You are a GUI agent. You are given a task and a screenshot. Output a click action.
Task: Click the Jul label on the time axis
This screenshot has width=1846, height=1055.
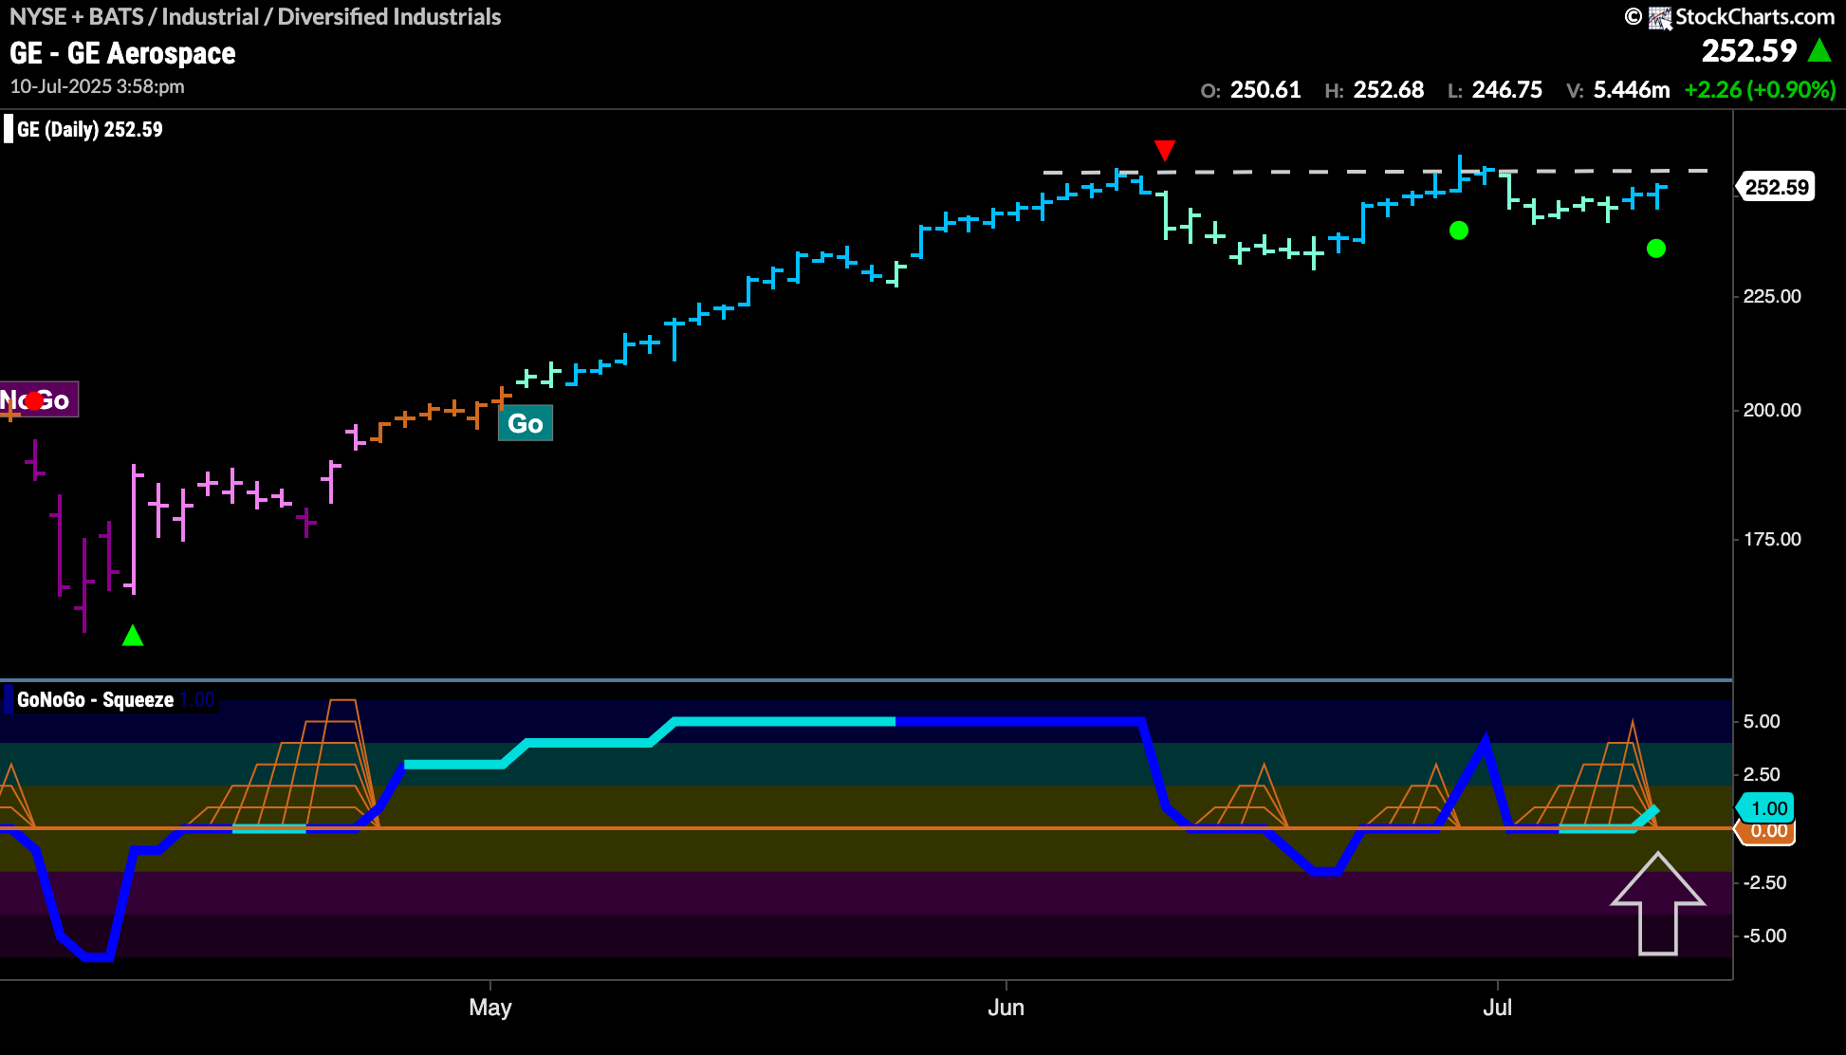tap(1497, 1007)
